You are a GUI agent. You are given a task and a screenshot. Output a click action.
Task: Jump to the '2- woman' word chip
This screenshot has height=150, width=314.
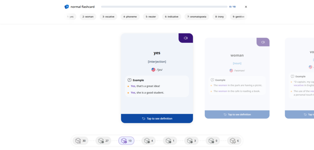[88, 17]
